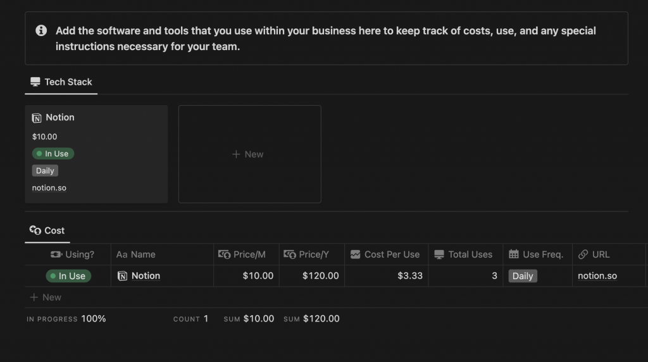Open the Price/M column header menu
Viewport: 648px width, 362px height.
tap(242, 254)
